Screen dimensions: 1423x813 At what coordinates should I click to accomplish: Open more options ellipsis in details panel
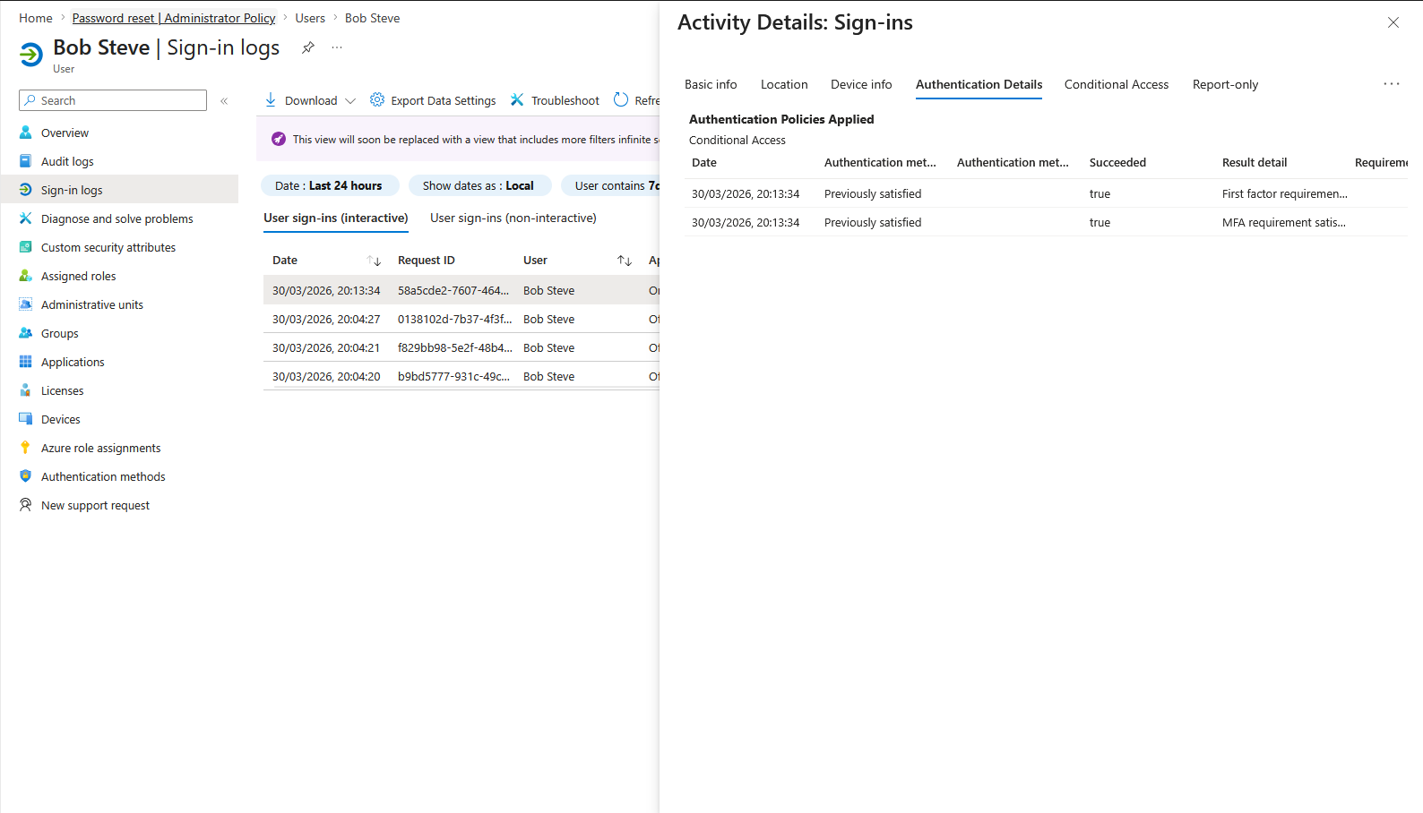pyautogui.click(x=1391, y=84)
